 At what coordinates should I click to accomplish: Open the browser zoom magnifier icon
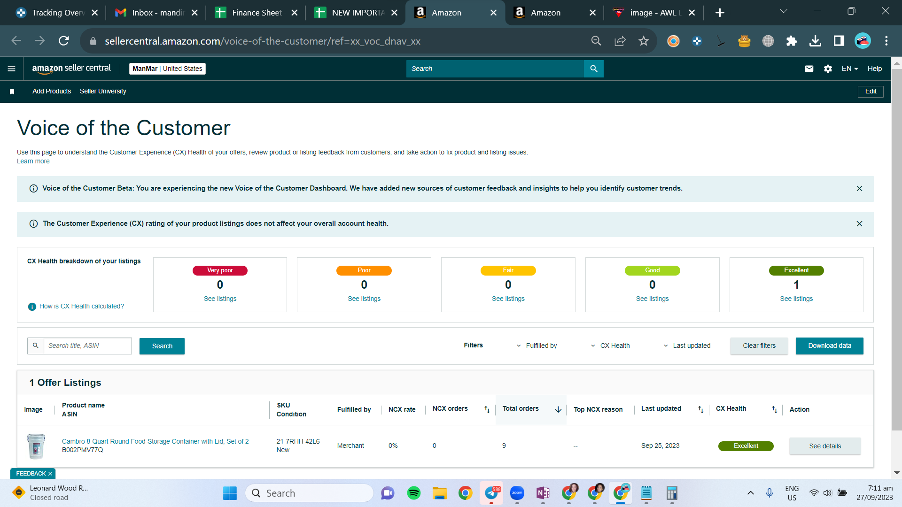pos(596,41)
